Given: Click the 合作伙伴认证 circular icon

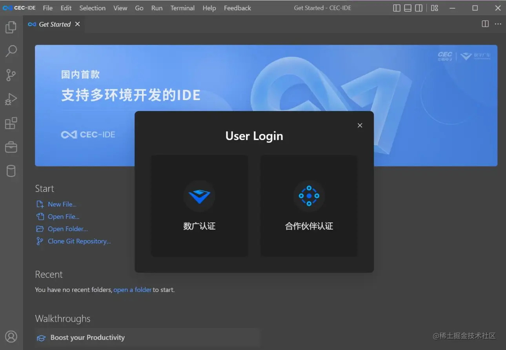Looking at the screenshot, I should click(309, 196).
